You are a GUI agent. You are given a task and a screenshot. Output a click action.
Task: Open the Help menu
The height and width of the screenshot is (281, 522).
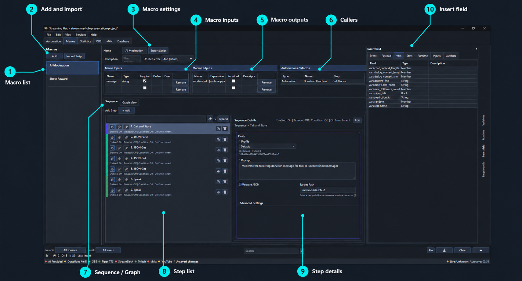(x=94, y=35)
